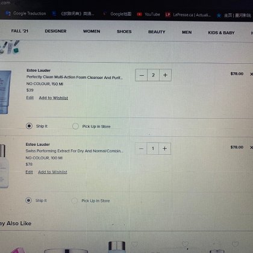
Task: Remove Swiss Performing Extract item with X
Action: (x=251, y=148)
